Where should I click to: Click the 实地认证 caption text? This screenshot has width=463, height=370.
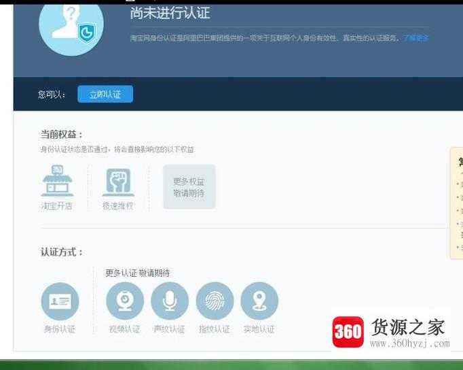[x=259, y=329]
